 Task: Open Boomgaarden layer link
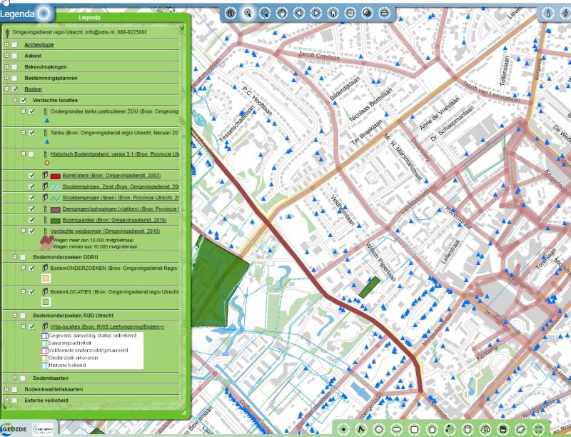click(x=114, y=220)
